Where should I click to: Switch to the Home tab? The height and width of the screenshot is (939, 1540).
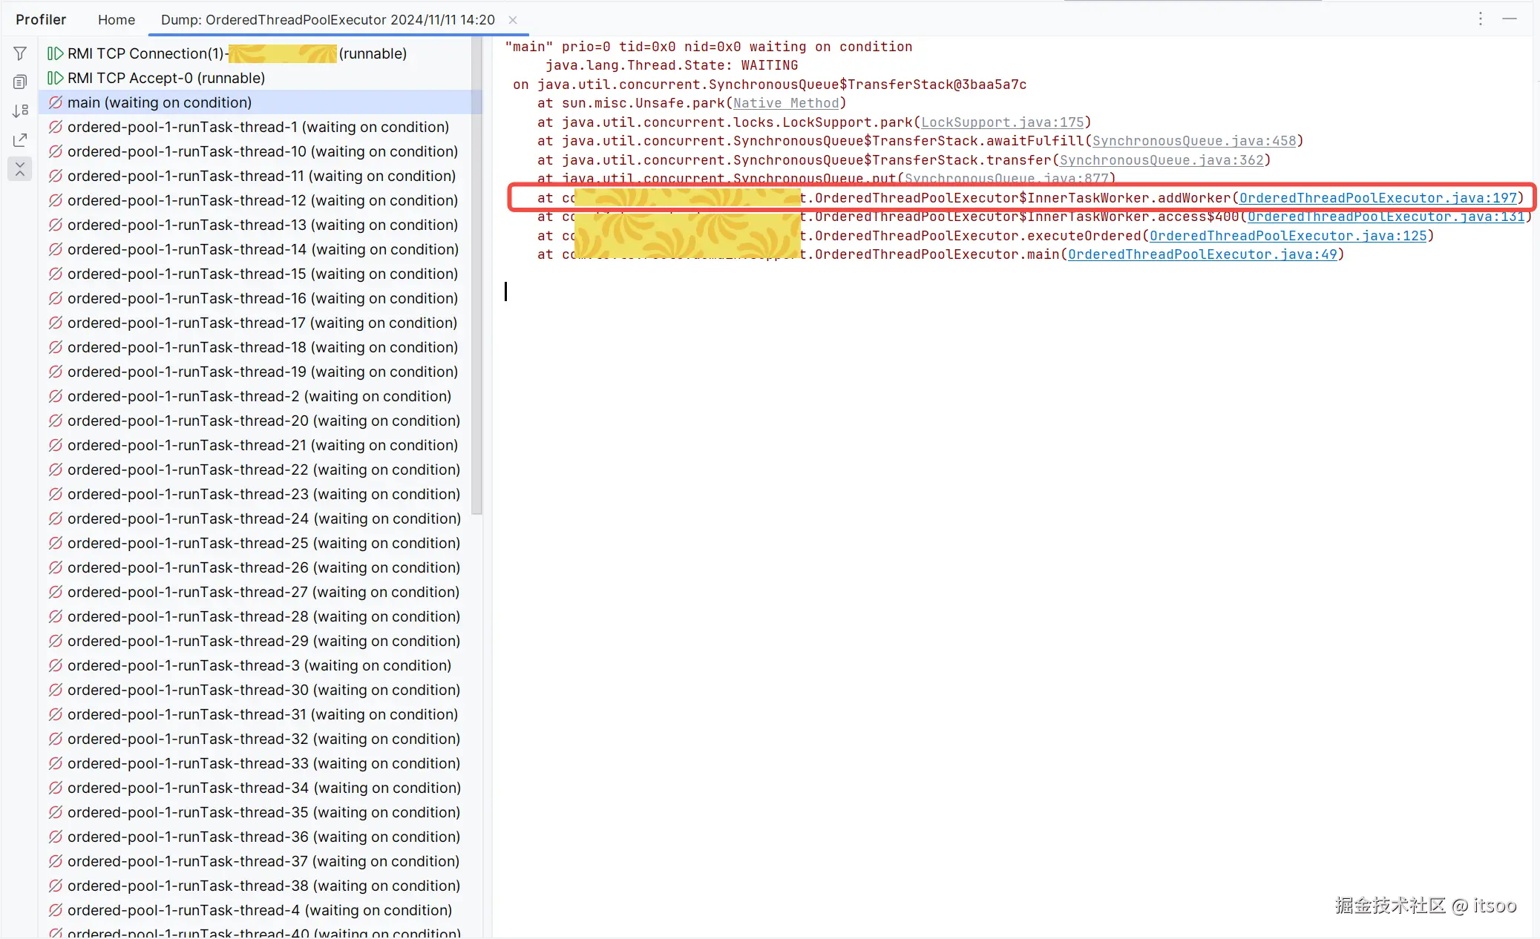pyautogui.click(x=117, y=20)
